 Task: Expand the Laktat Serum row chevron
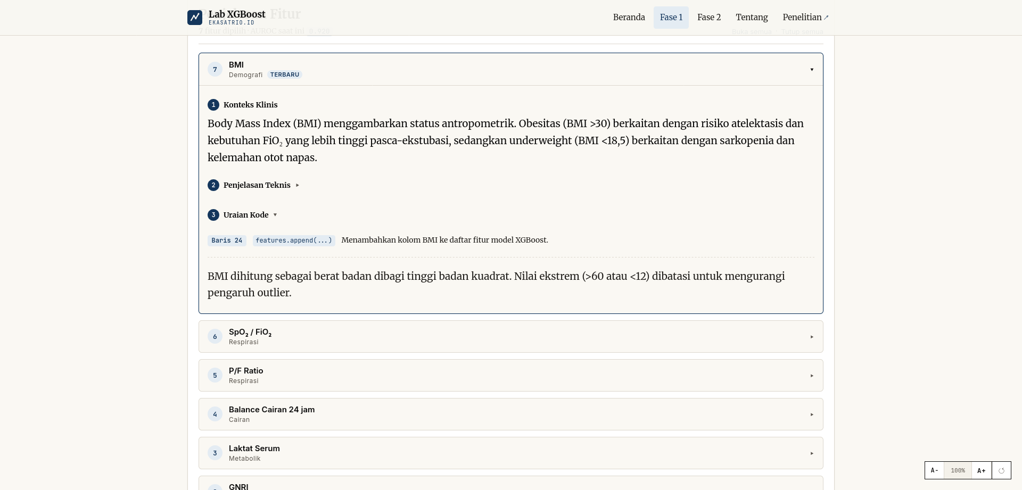[x=812, y=453]
